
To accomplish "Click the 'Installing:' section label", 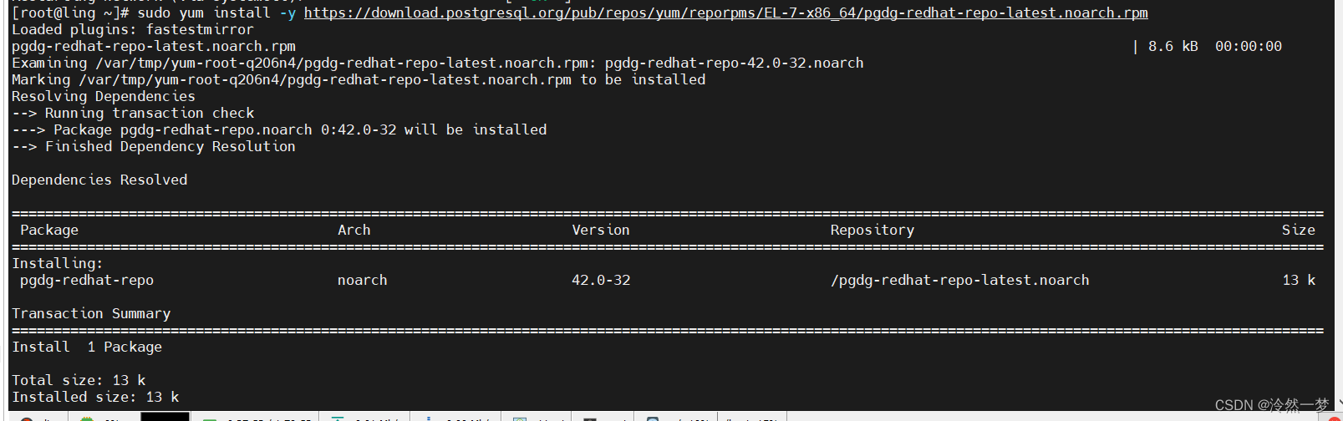I will tap(58, 263).
